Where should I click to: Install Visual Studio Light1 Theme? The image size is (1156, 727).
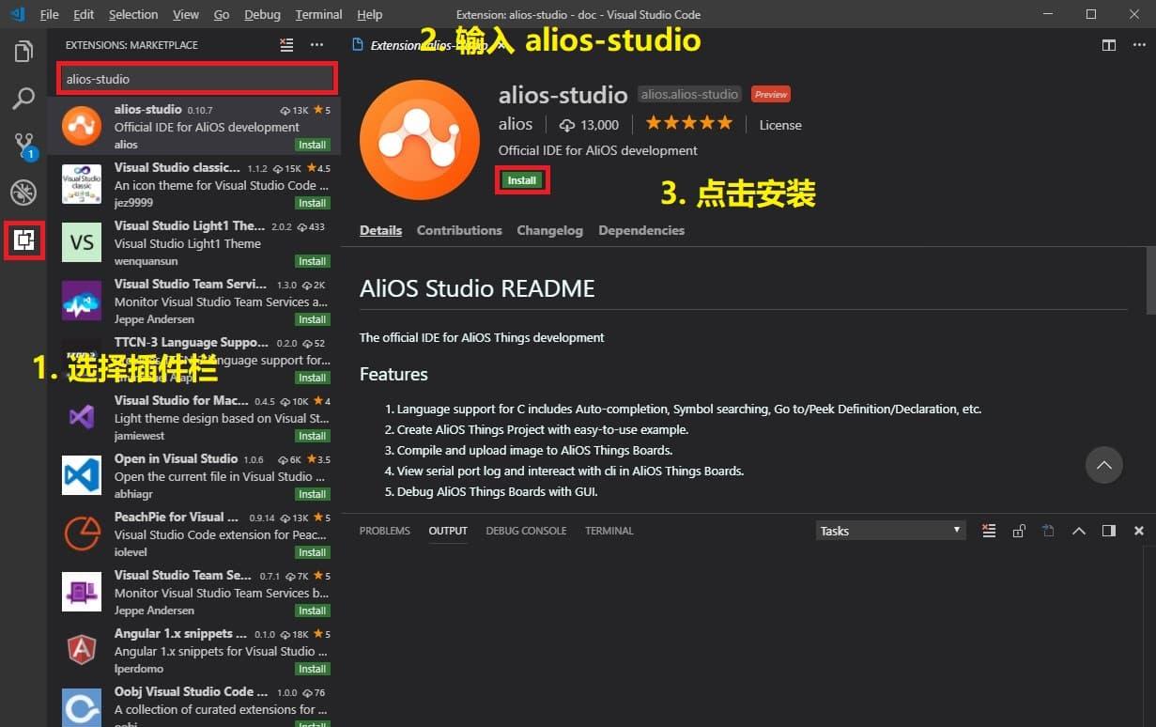pyautogui.click(x=312, y=261)
